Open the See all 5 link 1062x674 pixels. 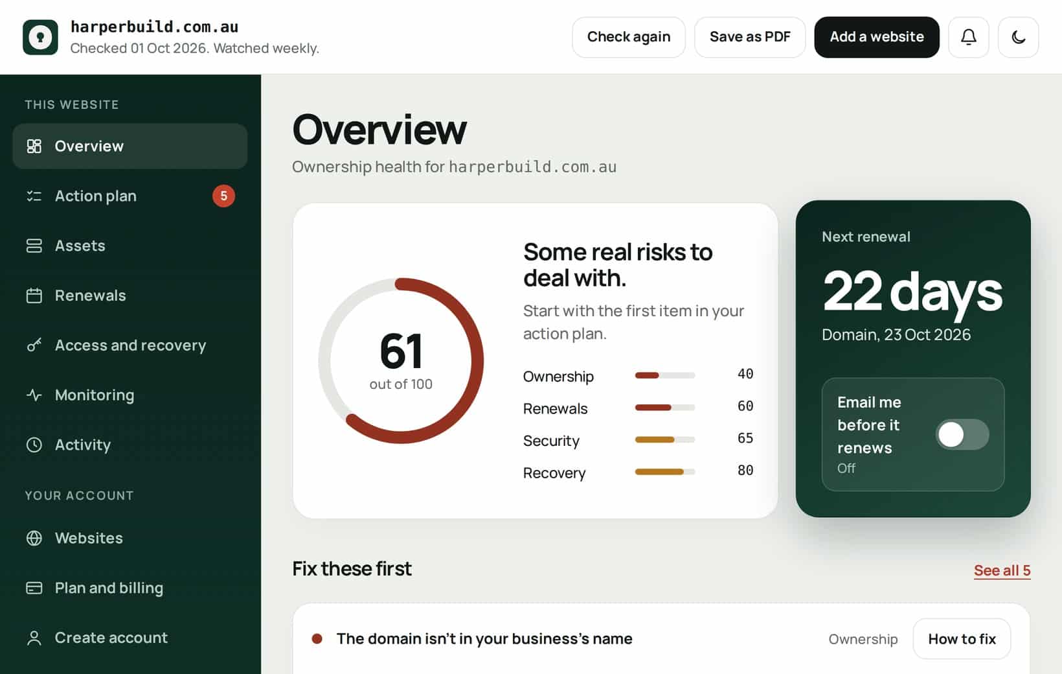(x=1002, y=570)
